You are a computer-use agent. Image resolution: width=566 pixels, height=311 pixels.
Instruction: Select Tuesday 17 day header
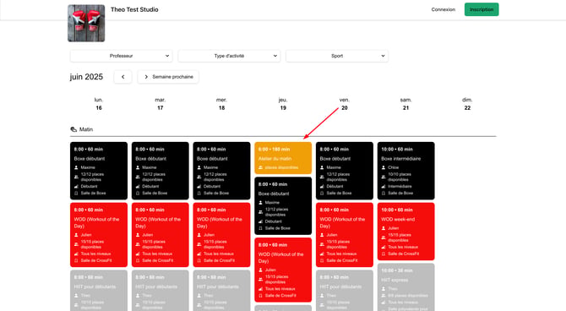161,104
